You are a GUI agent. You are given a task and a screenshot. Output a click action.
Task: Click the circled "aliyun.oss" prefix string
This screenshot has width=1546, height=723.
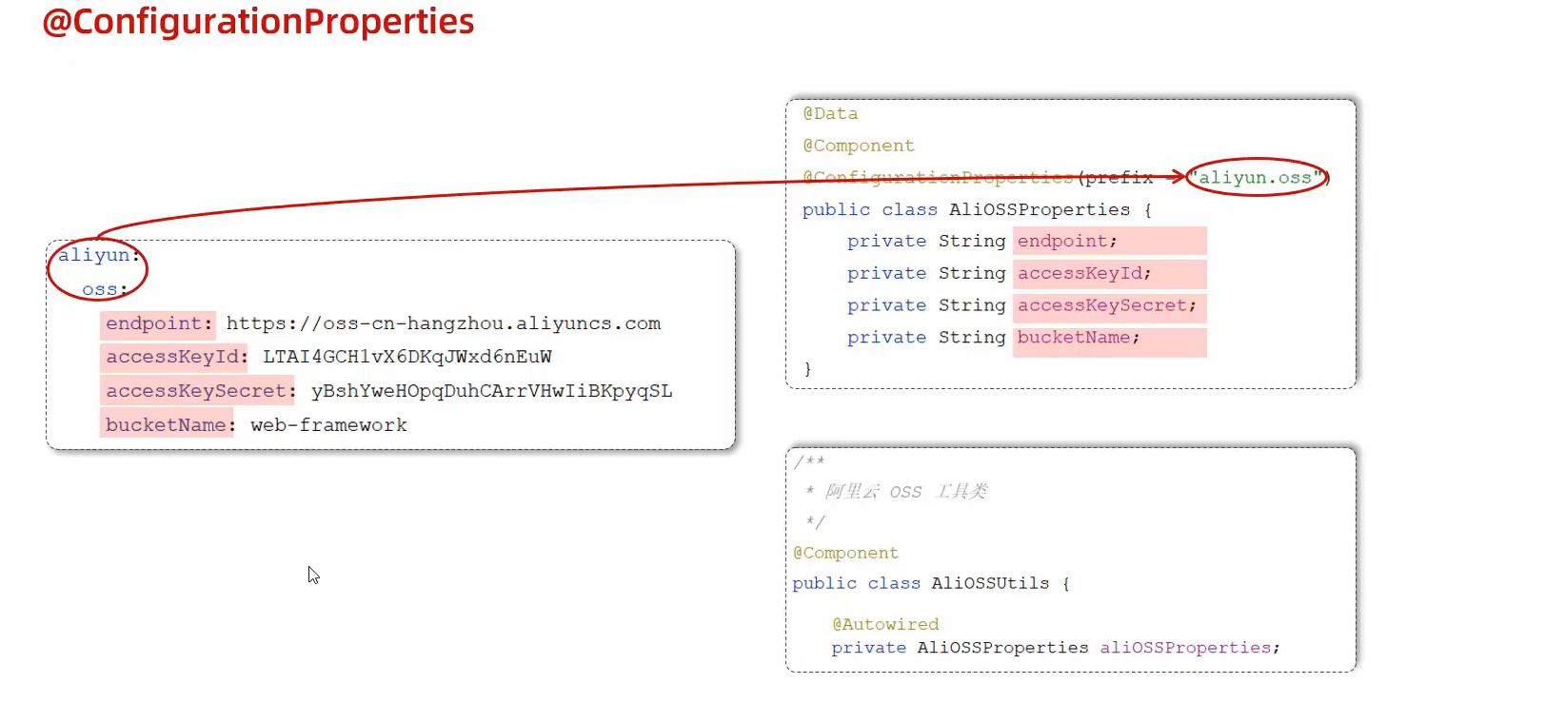[1256, 178]
